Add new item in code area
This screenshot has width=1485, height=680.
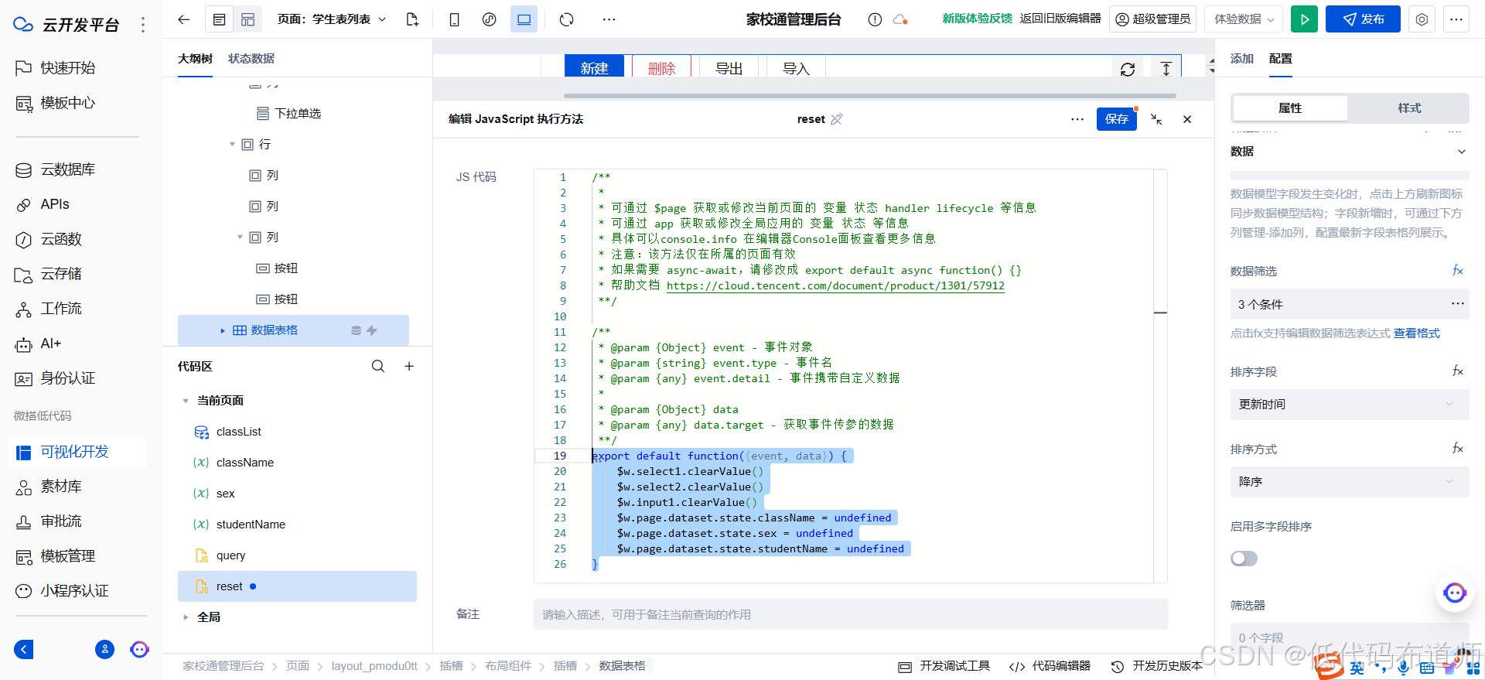409,366
